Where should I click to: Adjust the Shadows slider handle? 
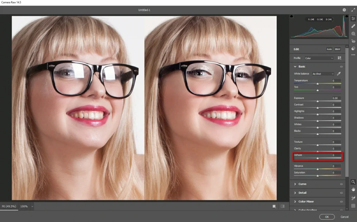point(317,121)
